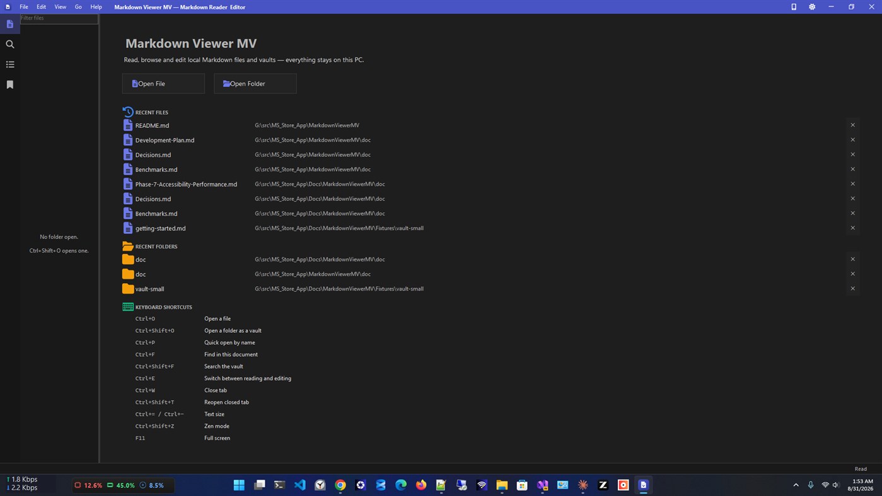This screenshot has height=496, width=882.
Task: Open the Bookmarks sidebar icon
Action: tap(10, 84)
